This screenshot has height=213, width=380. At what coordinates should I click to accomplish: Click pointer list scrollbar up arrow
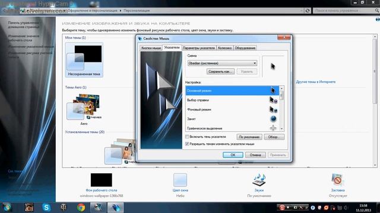coord(281,88)
